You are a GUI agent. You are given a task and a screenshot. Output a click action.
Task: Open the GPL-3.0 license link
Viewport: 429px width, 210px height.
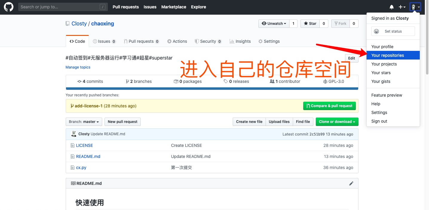[x=334, y=81]
